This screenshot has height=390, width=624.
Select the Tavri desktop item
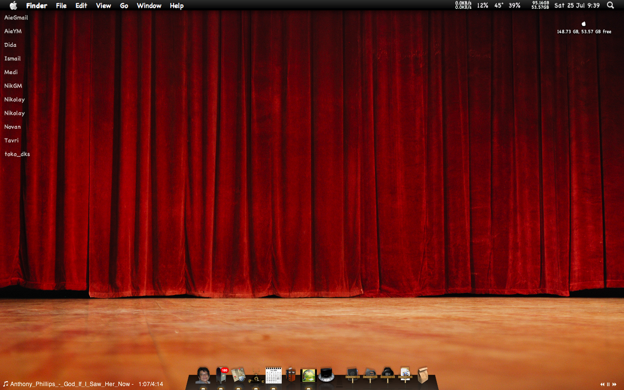(x=12, y=140)
